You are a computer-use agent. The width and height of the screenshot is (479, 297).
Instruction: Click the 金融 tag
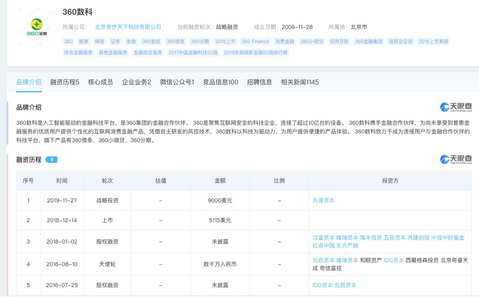[x=131, y=41]
